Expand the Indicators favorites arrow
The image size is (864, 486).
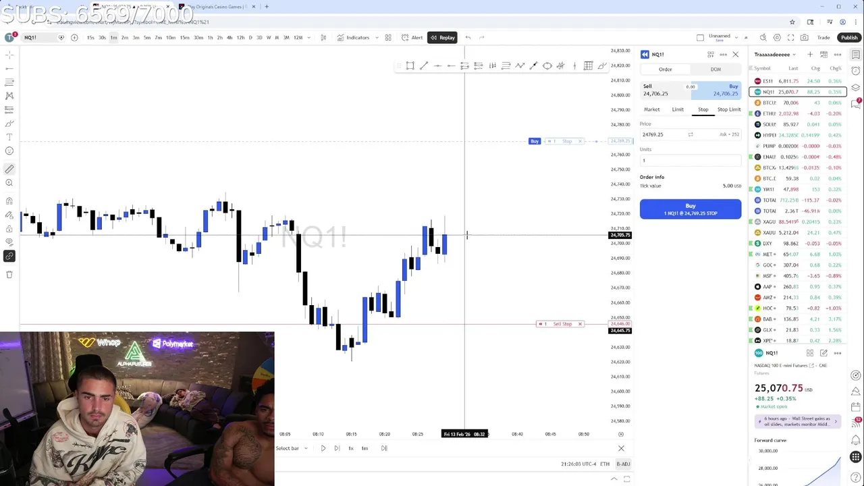point(377,38)
